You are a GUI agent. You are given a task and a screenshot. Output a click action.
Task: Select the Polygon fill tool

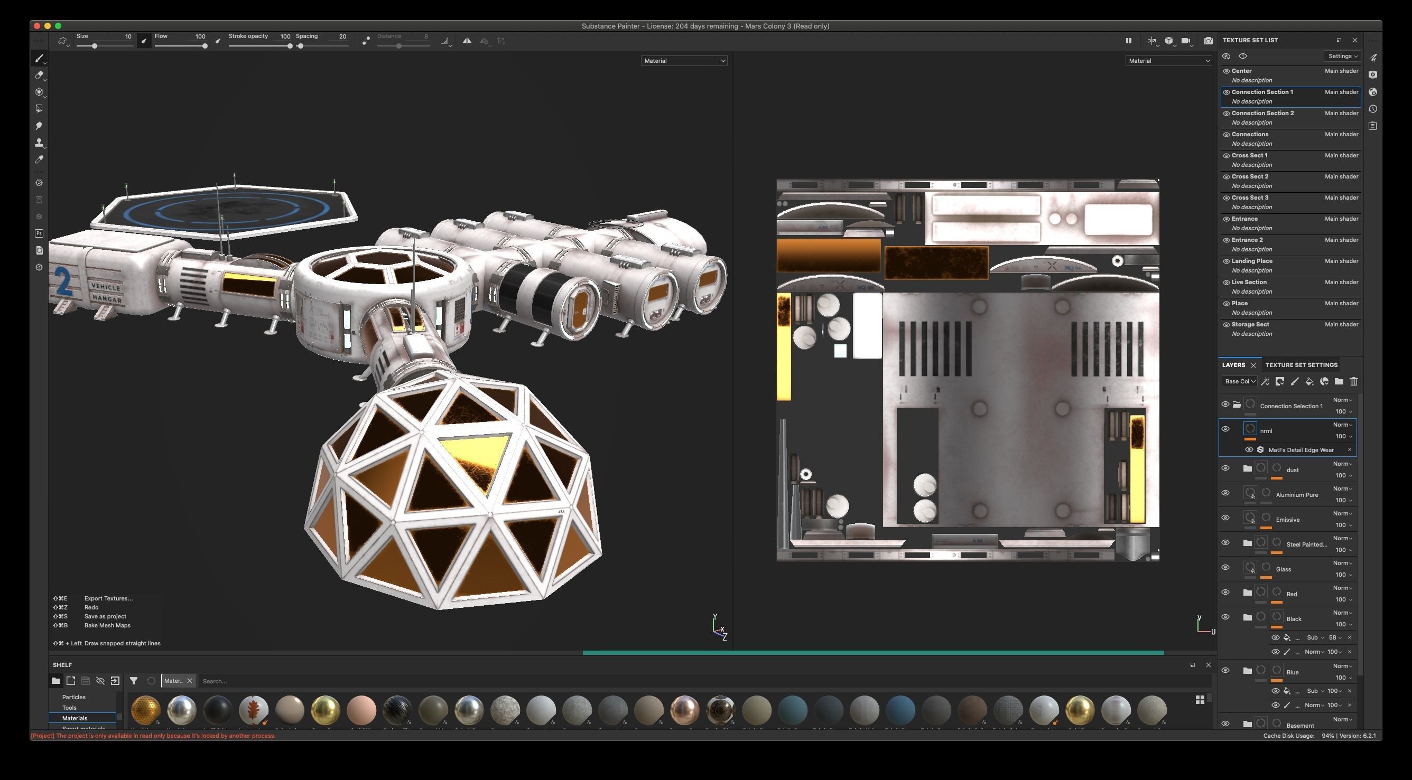pos(39,109)
